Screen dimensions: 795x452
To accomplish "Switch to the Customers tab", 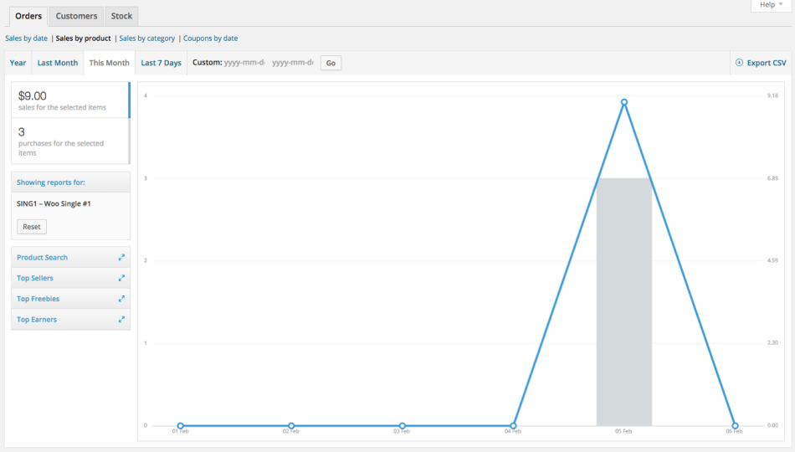I will (x=76, y=16).
